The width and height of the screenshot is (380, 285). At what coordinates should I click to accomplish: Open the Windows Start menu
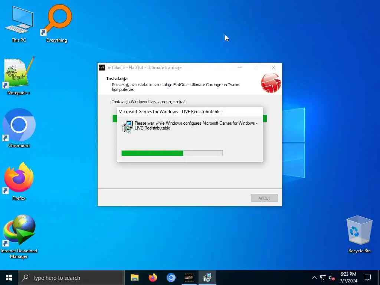tap(9, 278)
